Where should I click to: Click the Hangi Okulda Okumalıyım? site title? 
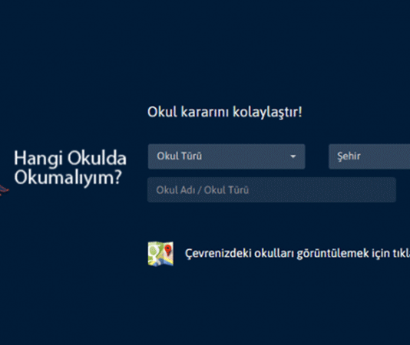point(70,168)
